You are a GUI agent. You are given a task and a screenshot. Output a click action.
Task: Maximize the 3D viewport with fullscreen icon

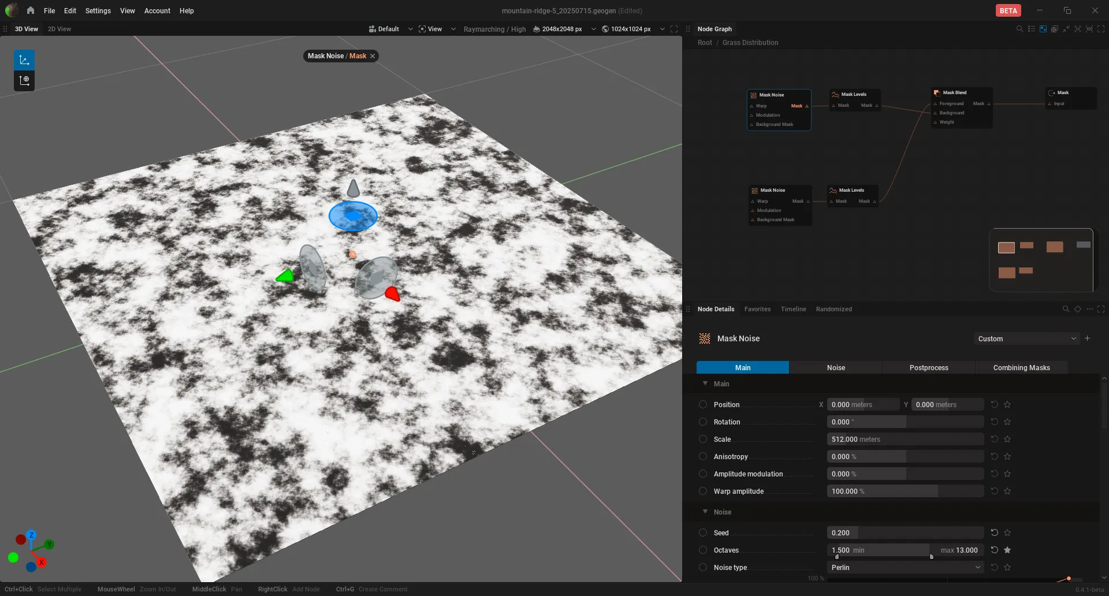point(674,29)
